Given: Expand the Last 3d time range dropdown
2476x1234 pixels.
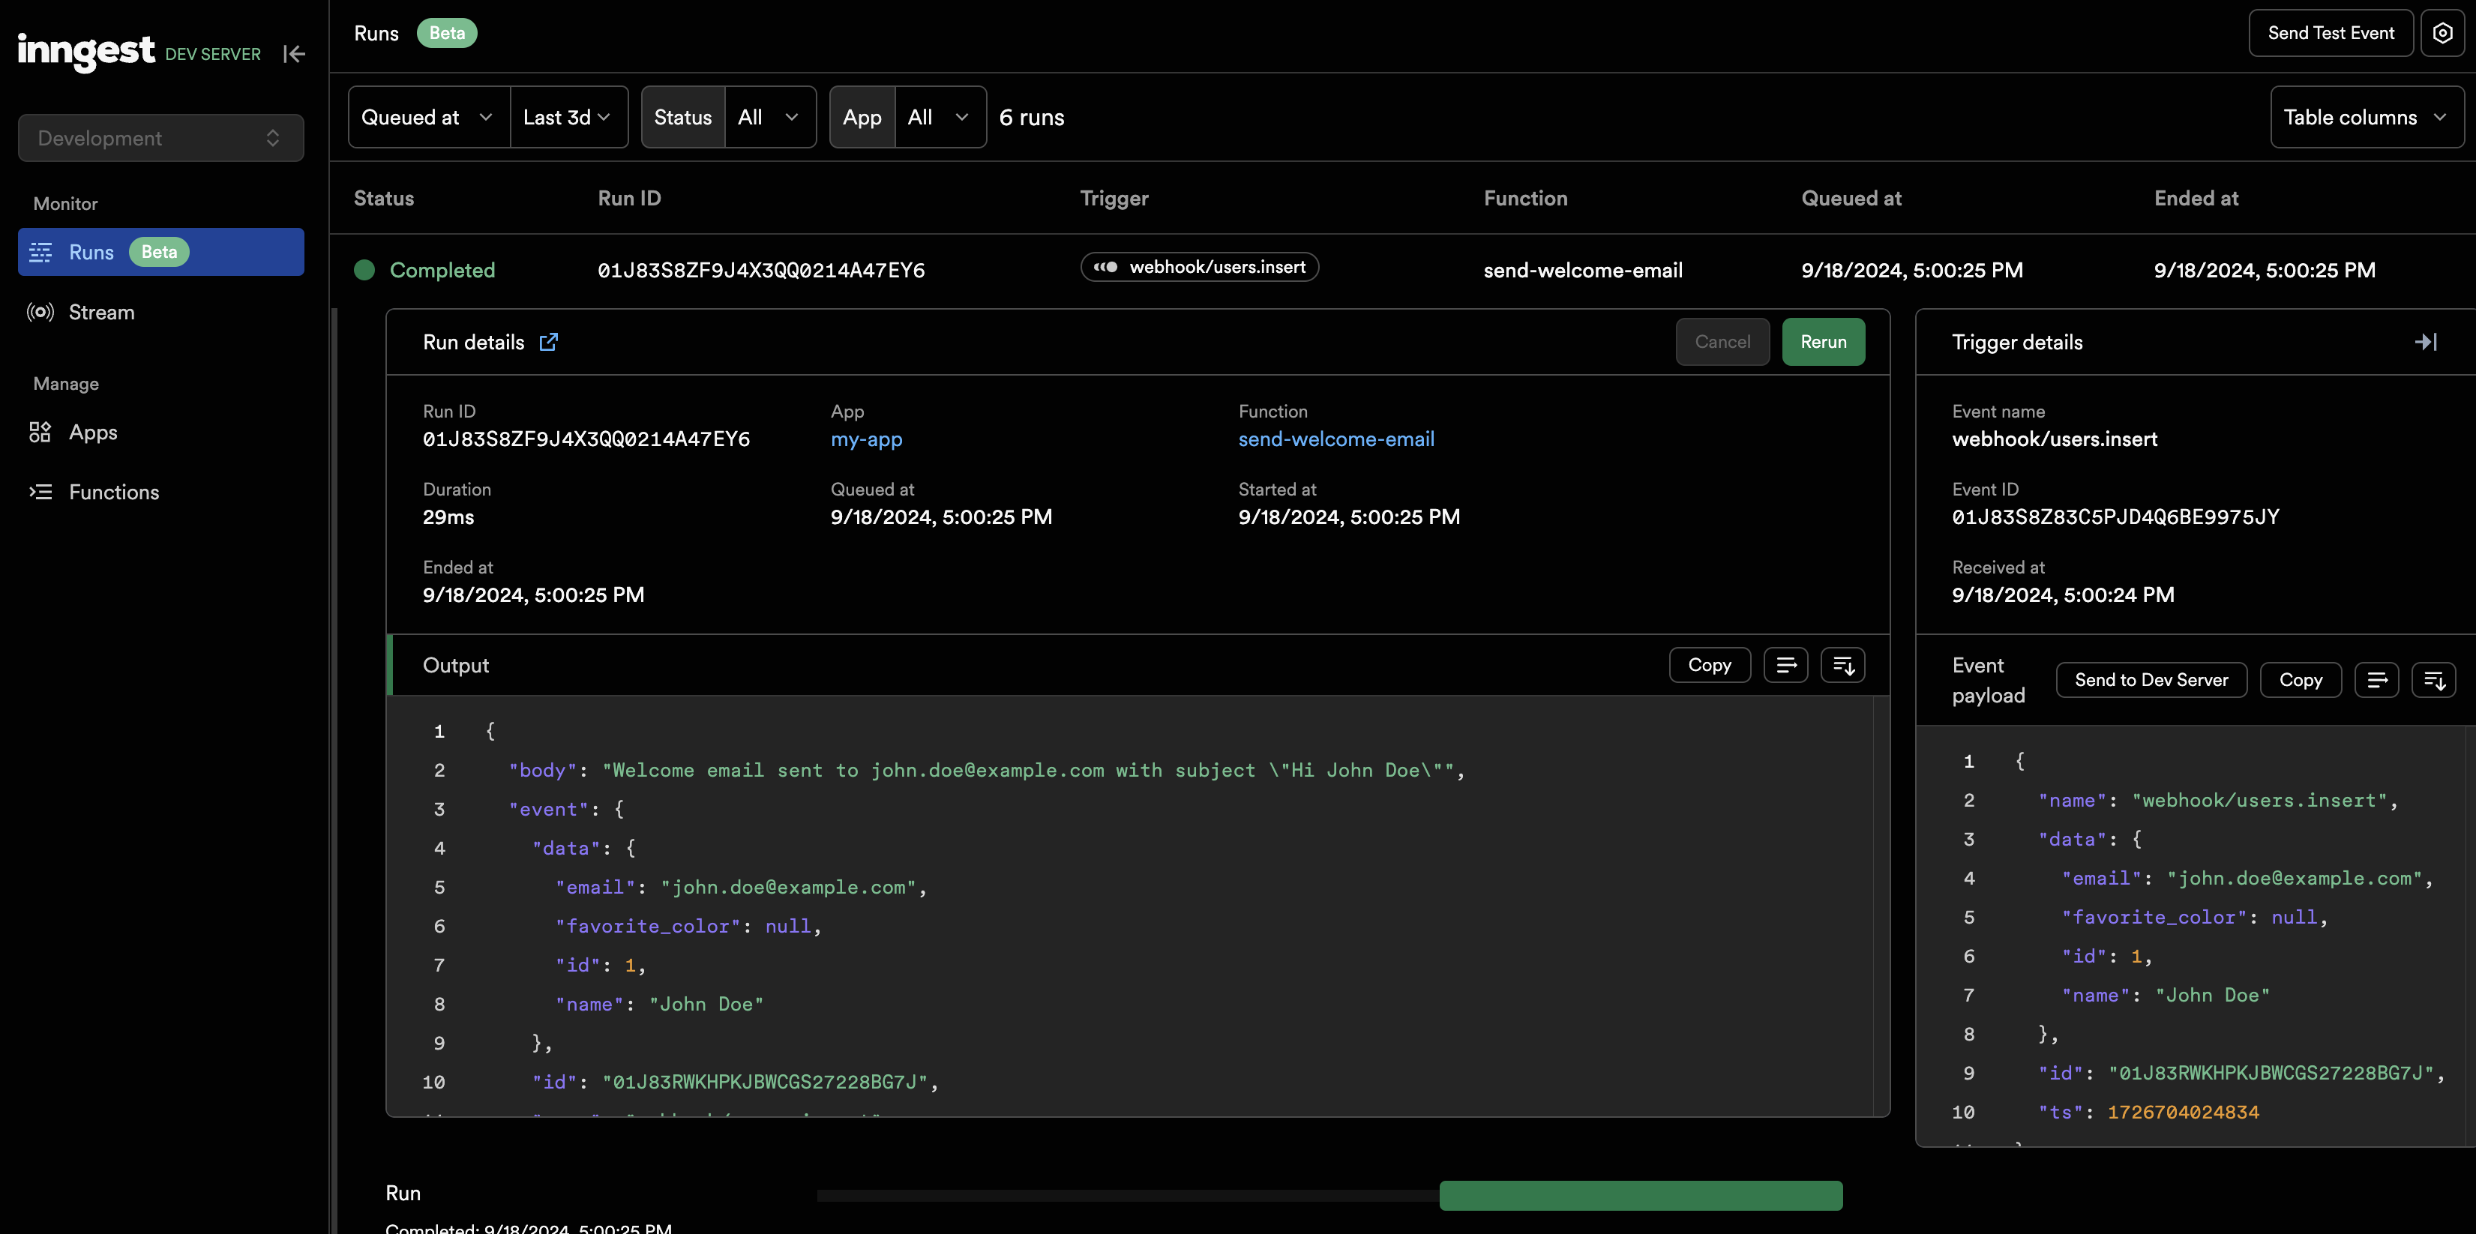Looking at the screenshot, I should pos(568,117).
